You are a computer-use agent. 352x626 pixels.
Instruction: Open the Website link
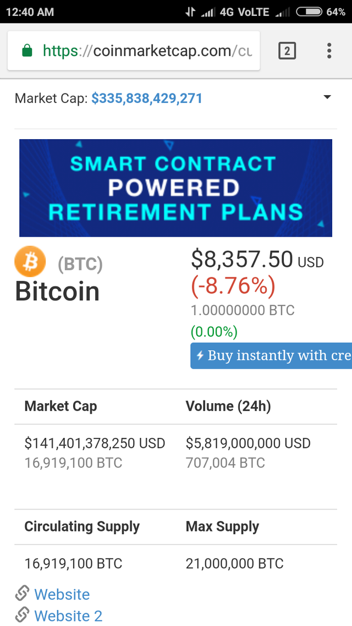click(62, 594)
